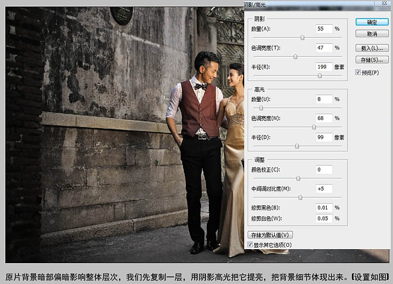The height and width of the screenshot is (284, 393).
Task: Click shadows 色调宽度(T) field showing 47
Action: coord(324,48)
